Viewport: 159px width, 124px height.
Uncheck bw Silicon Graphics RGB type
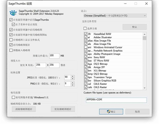[x=86, y=80]
